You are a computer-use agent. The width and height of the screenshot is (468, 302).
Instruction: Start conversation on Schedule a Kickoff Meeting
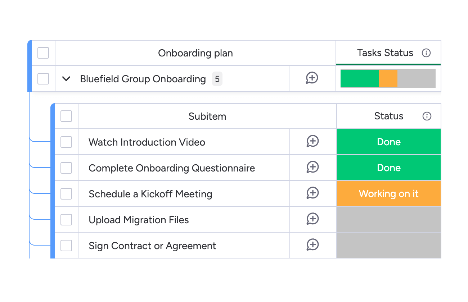pos(312,193)
